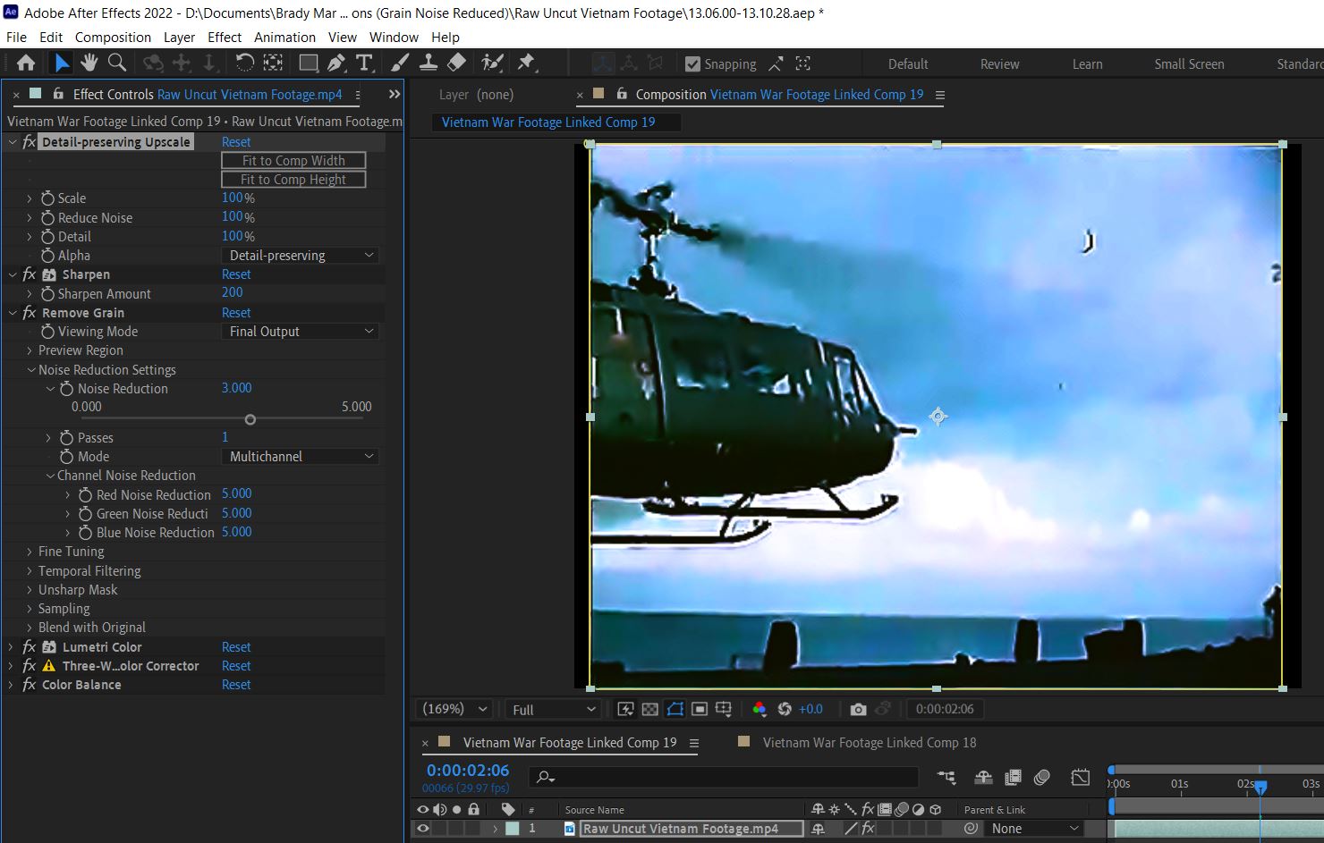
Task: Open the Full resolution dropdown
Action: [554, 709]
